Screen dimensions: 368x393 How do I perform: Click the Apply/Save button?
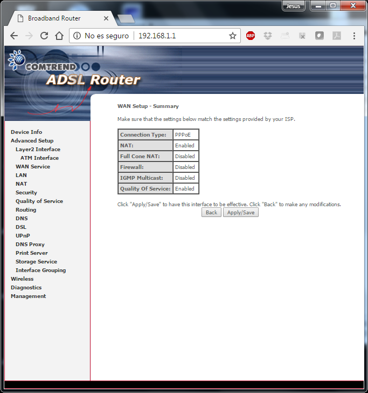(x=241, y=213)
